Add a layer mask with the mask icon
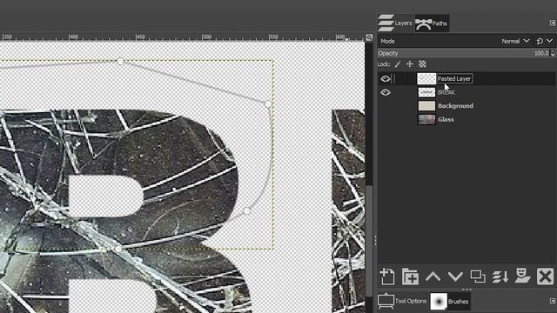 [x=522, y=276]
